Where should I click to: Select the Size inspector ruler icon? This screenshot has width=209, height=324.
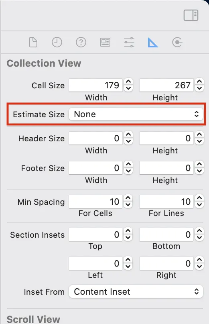152,43
